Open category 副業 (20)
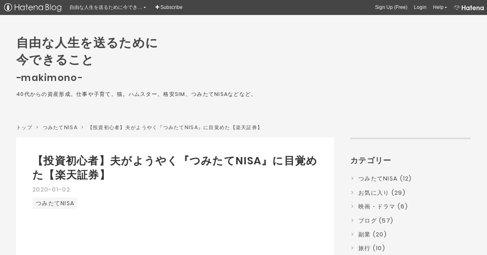The image size is (487, 255). (373, 234)
